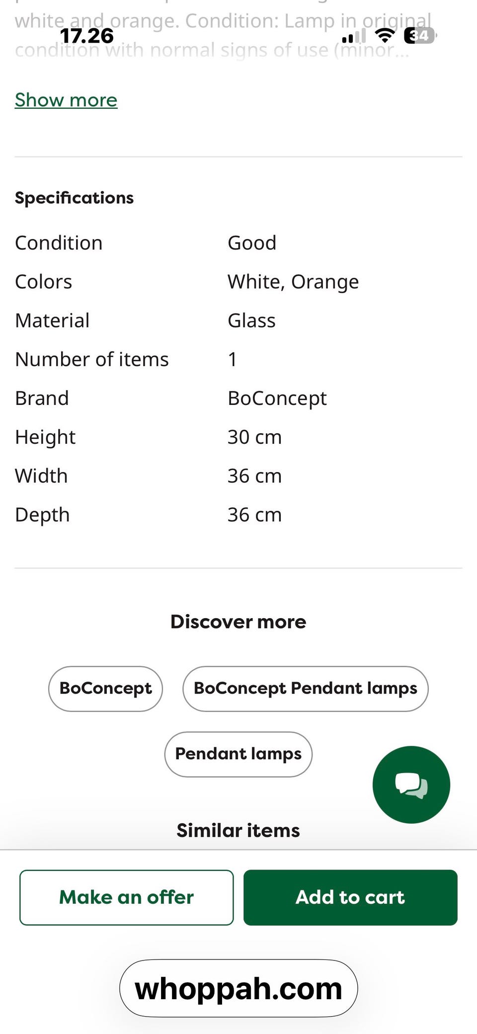Tap the Colors value White, Orange
Image resolution: width=477 pixels, height=1034 pixels.
[x=293, y=282]
